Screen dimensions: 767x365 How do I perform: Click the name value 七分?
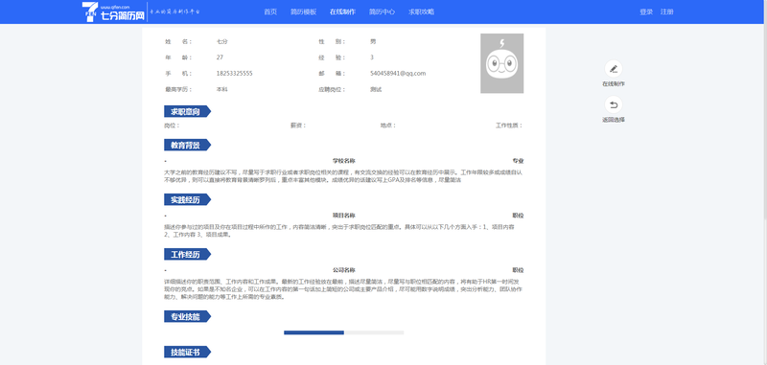pyautogui.click(x=222, y=41)
